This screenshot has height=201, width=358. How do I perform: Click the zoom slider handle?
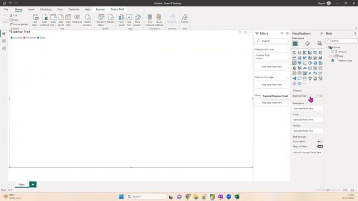tap(328, 190)
